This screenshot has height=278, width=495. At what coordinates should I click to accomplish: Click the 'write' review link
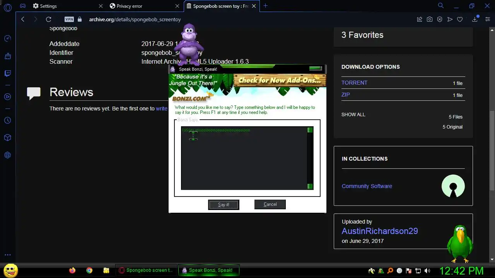click(x=162, y=108)
